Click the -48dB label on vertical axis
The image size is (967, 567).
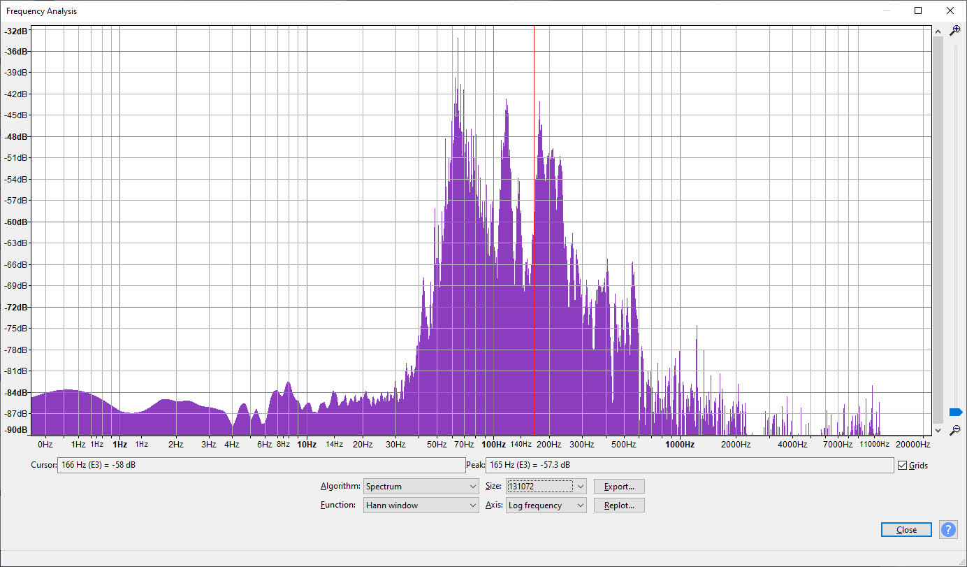point(17,136)
